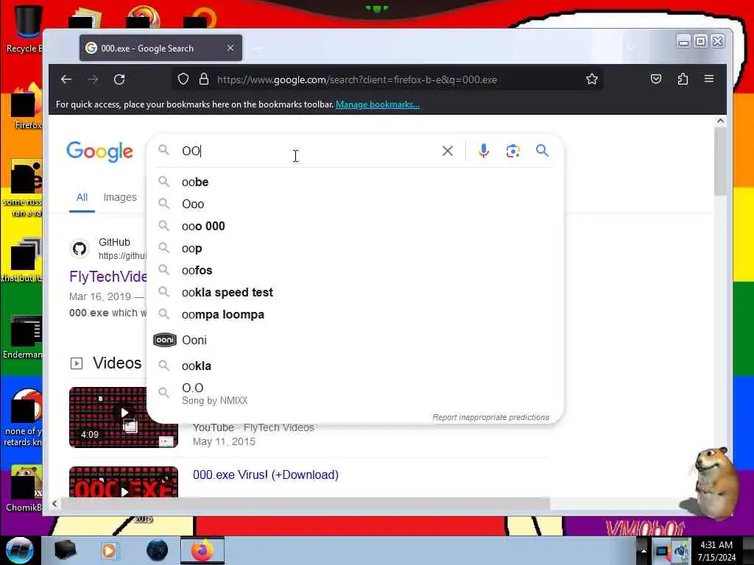The width and height of the screenshot is (754, 565).
Task: Open the Windows Start orb
Action: (x=20, y=550)
